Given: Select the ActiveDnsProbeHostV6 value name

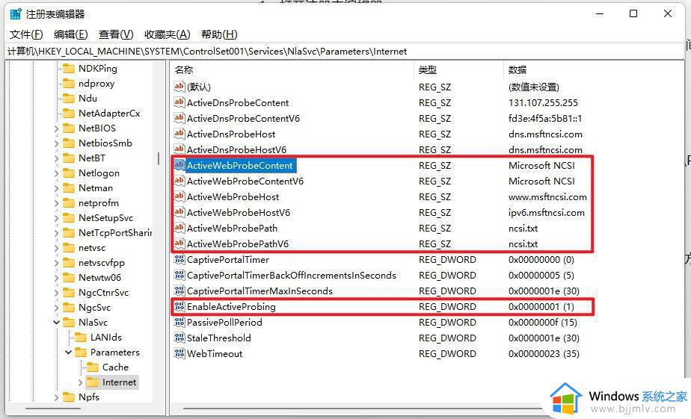Looking at the screenshot, I should pyautogui.click(x=236, y=149).
